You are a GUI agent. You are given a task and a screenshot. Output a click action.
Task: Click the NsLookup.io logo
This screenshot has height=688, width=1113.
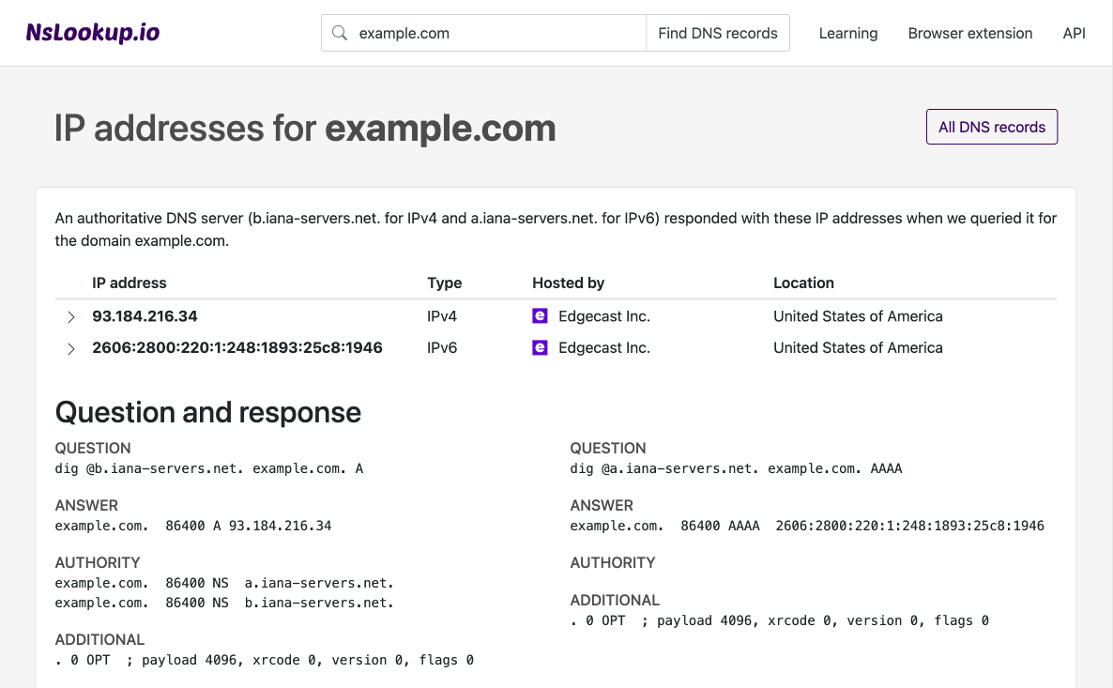[91, 31]
